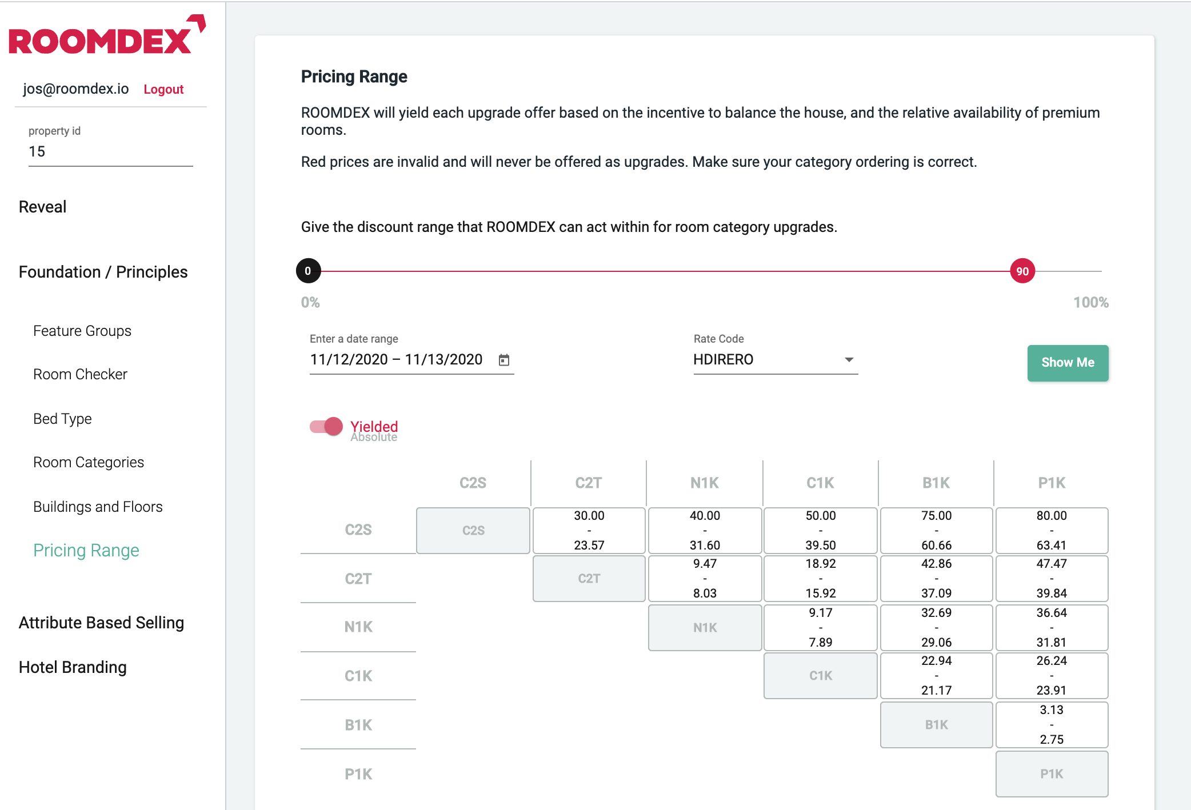Click the ROOMDEX logo
Screen dimensions: 1191x810
[107, 35]
